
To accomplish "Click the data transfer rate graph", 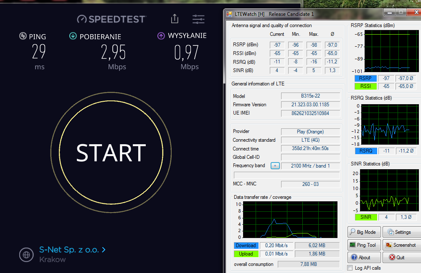I will click(x=290, y=220).
